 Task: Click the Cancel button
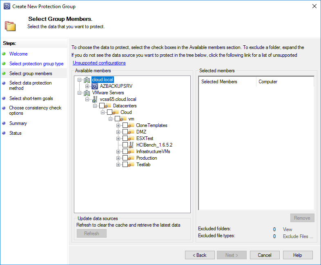(x=265, y=255)
